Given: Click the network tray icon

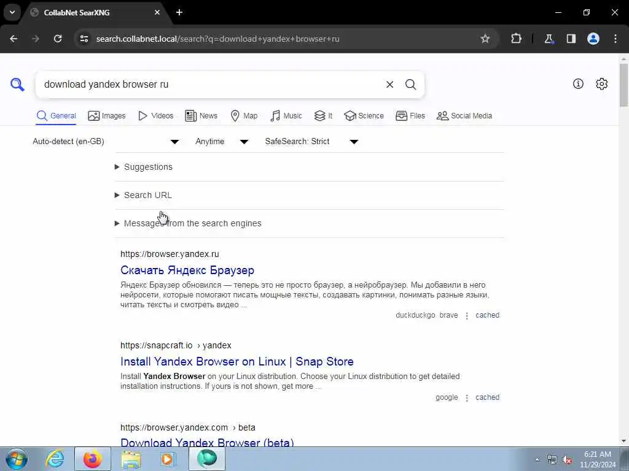Looking at the screenshot, I should click(552, 460).
